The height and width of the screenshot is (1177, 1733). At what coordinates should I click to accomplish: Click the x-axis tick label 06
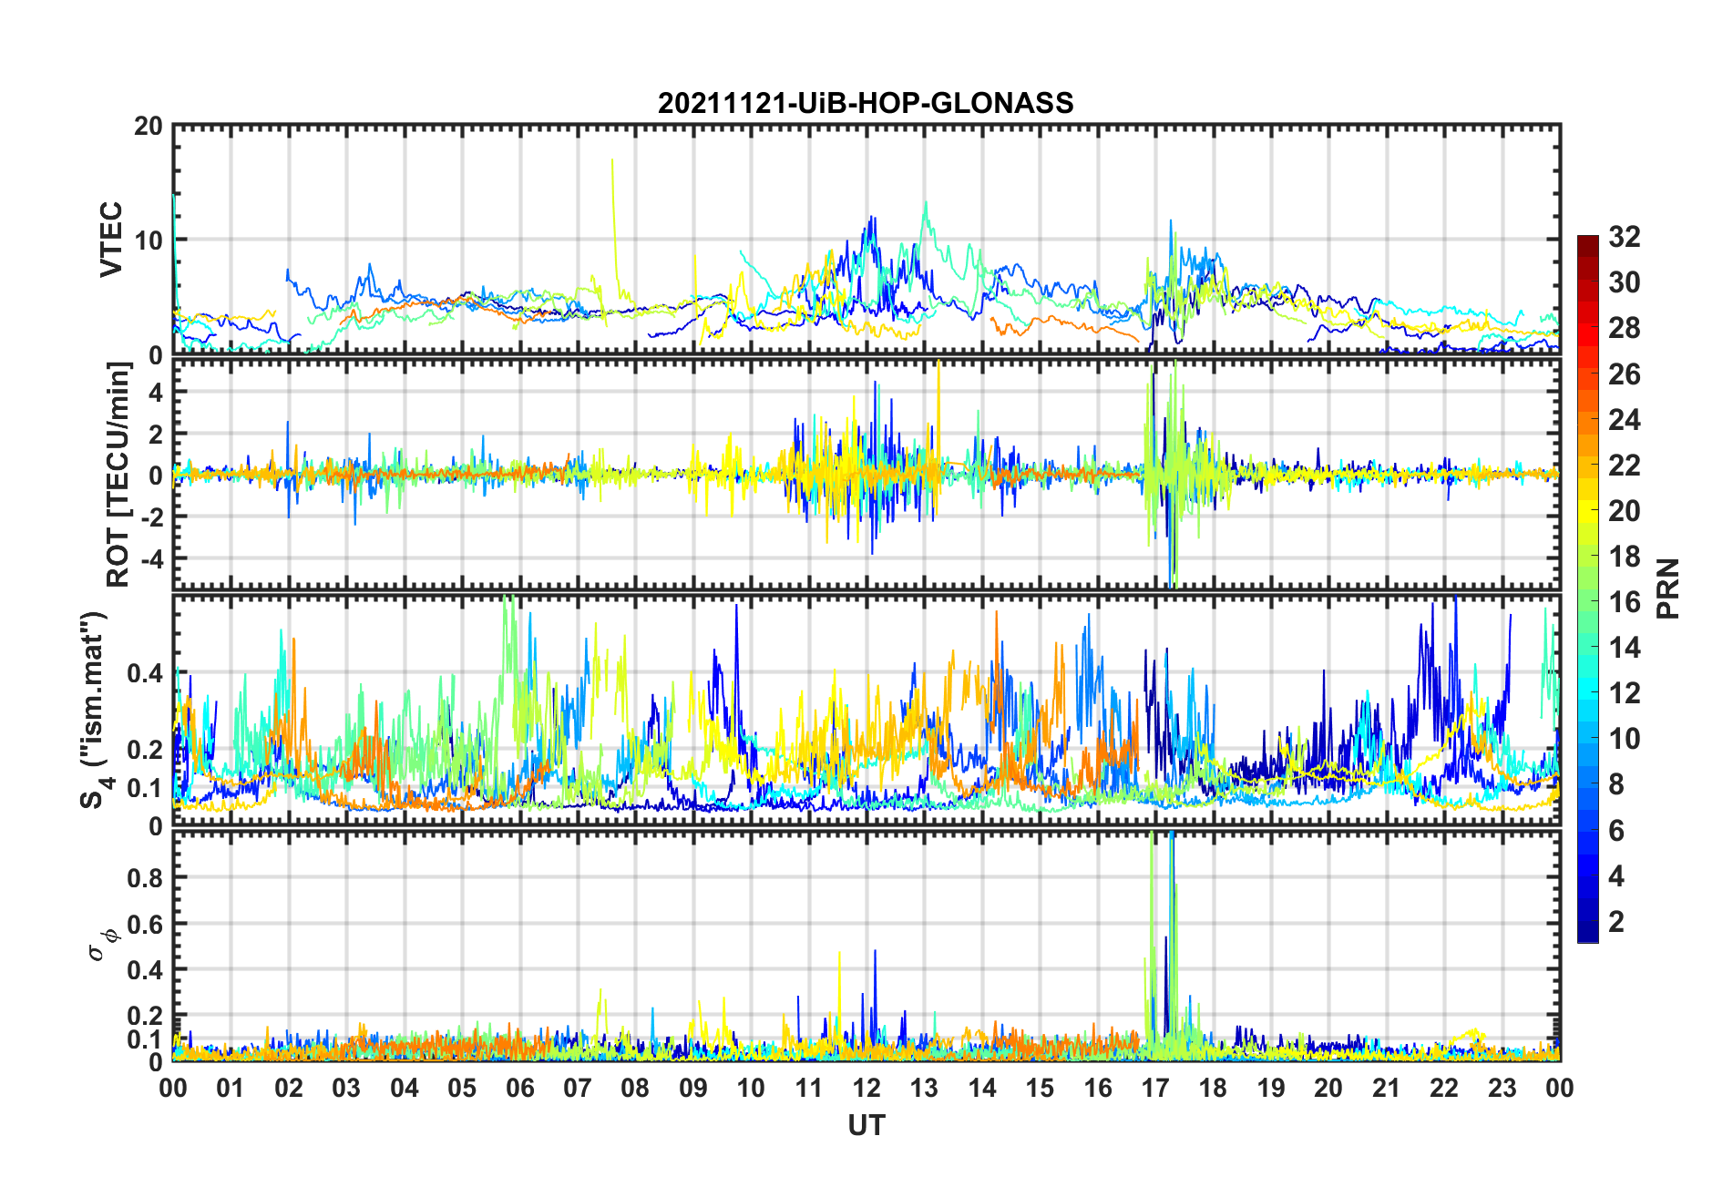pos(519,1088)
